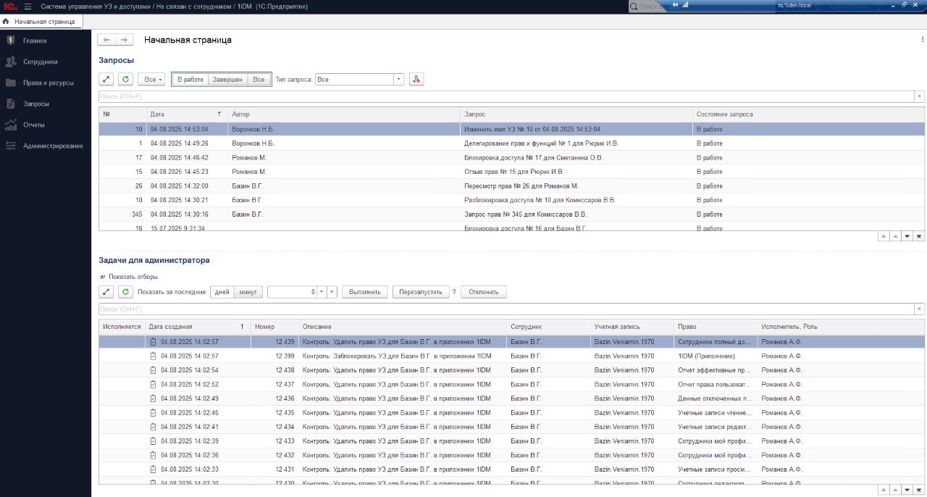This screenshot has height=497, width=927.
Task: Toggle the В работе status filter
Action: (190, 80)
